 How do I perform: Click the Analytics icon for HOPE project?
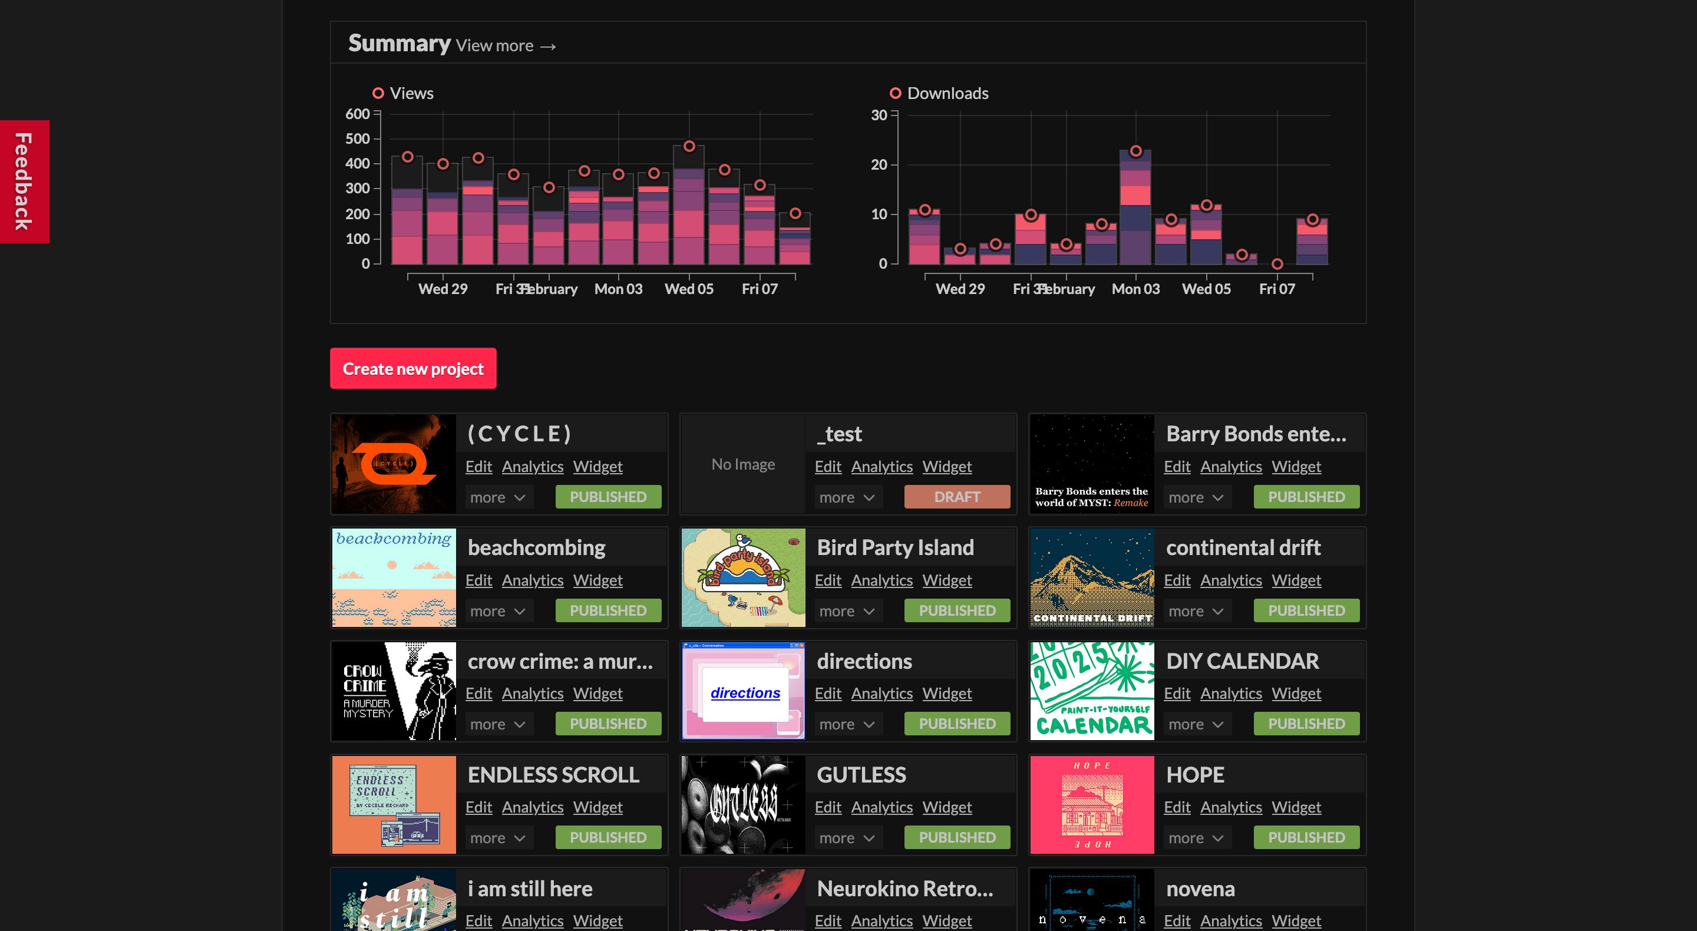(x=1231, y=806)
